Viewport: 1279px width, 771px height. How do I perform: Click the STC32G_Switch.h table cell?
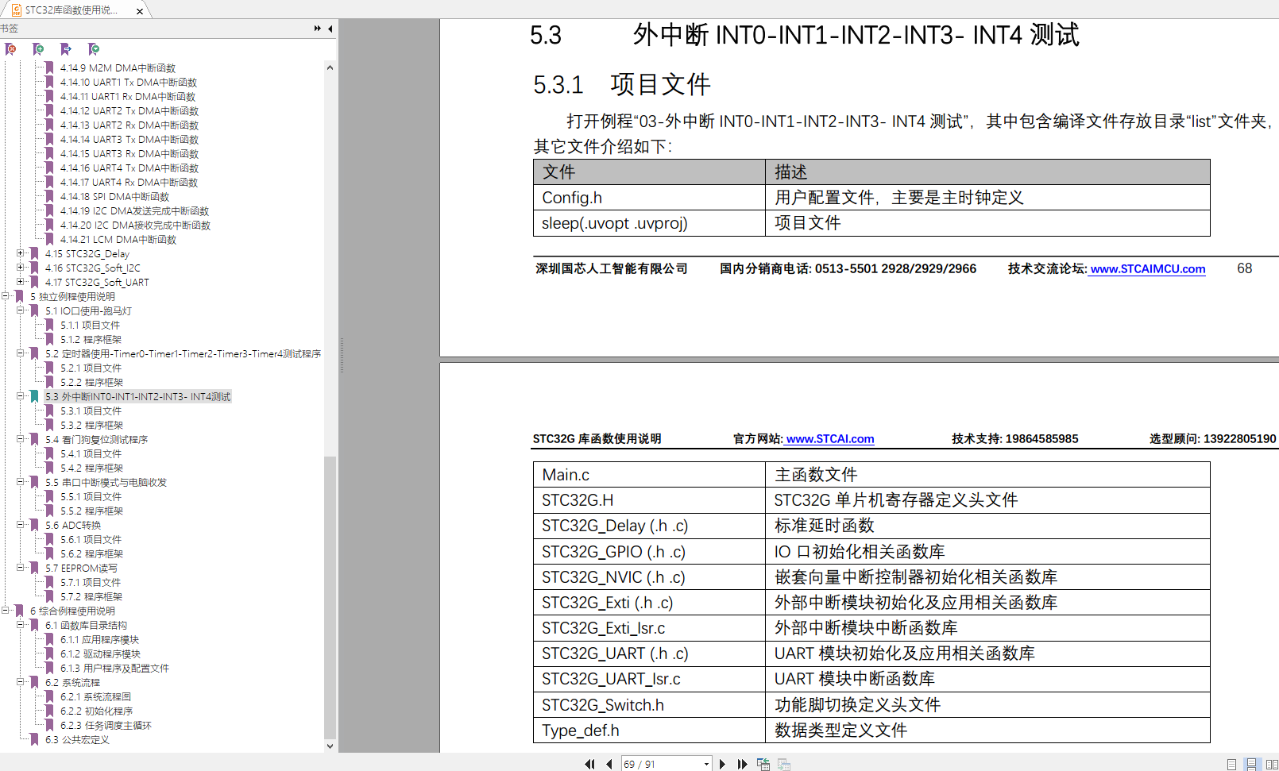coord(649,705)
